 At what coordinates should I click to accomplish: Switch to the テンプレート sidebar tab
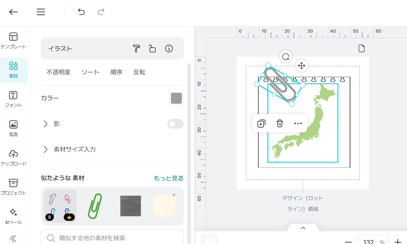pos(13,41)
